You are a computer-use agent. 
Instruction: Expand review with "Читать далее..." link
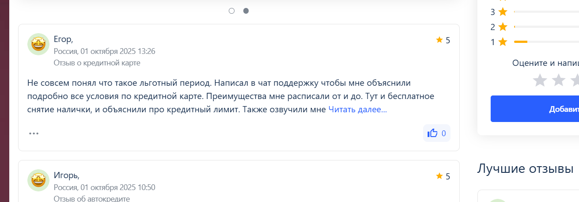tap(357, 110)
